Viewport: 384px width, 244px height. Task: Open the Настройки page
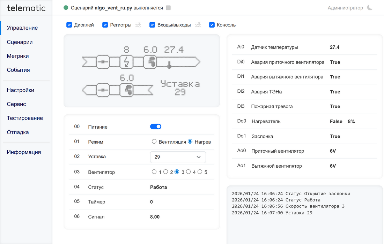coord(20,90)
